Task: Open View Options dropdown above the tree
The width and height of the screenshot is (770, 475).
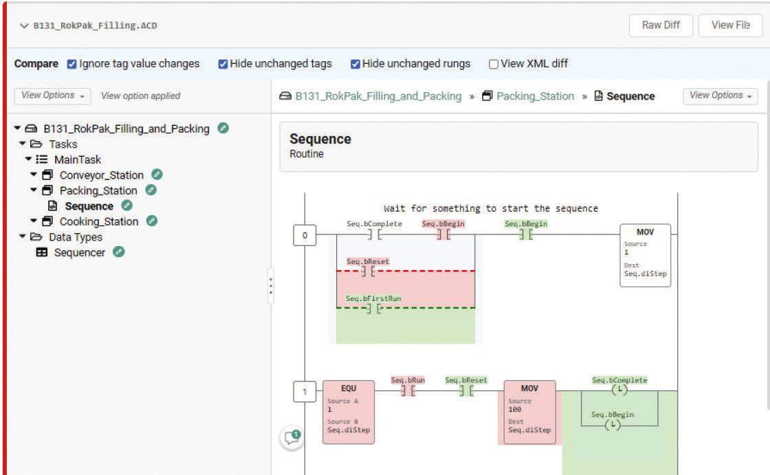Action: 52,96
